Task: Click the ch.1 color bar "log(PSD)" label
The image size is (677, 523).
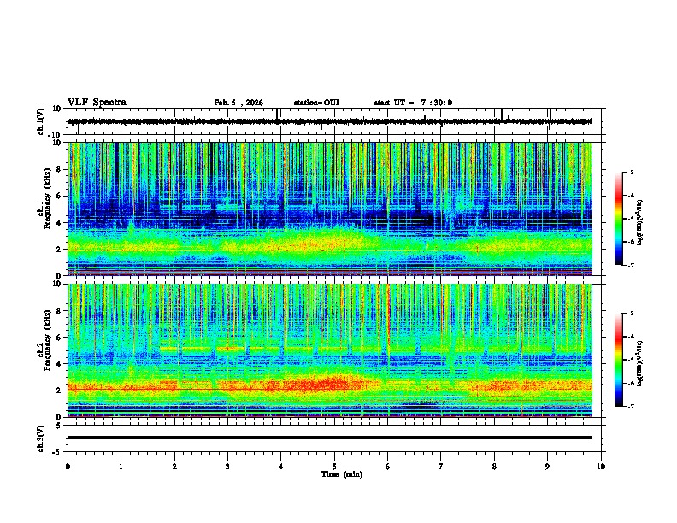Action: pos(640,222)
